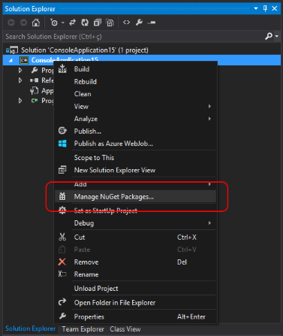Click the Home icon in toolbar

[36, 23]
